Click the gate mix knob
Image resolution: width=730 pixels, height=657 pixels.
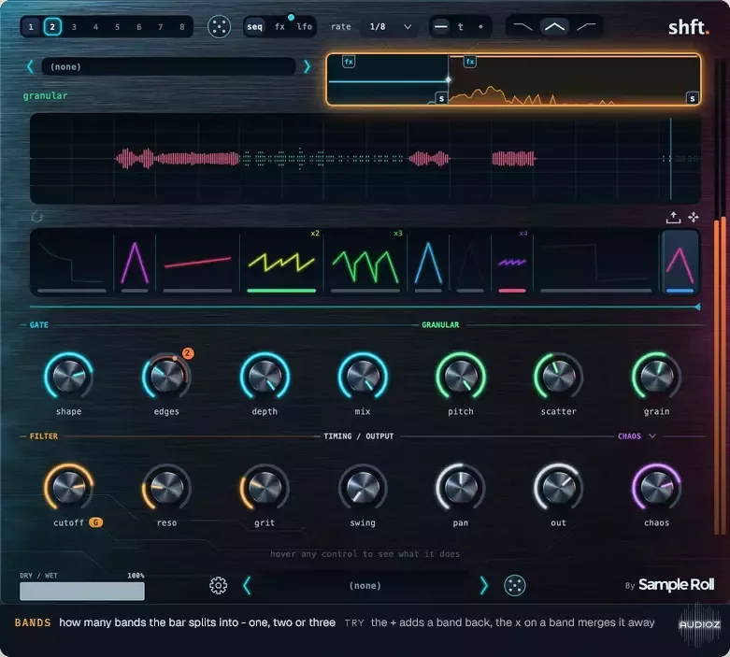363,377
